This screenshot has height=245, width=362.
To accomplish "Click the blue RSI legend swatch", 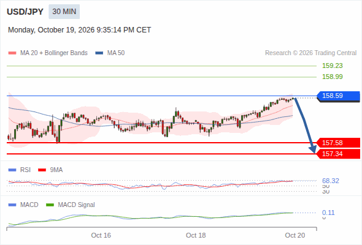I will (x=12, y=170).
